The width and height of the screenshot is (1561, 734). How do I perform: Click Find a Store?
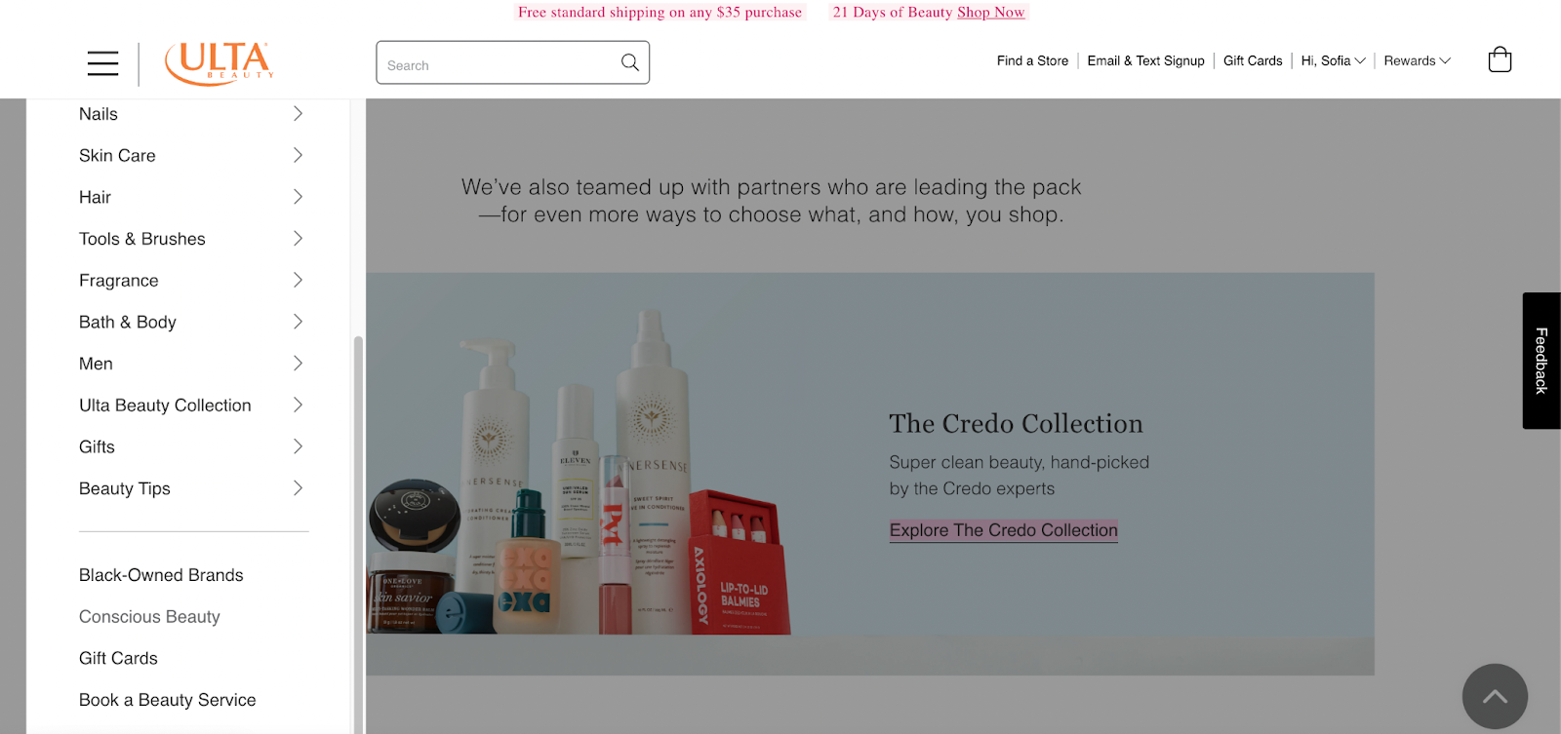tap(1032, 60)
